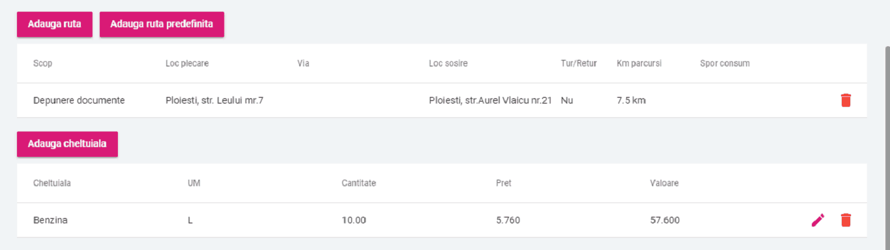Select the Cheltuiala column header
This screenshot has height=250, width=890.
tap(52, 184)
